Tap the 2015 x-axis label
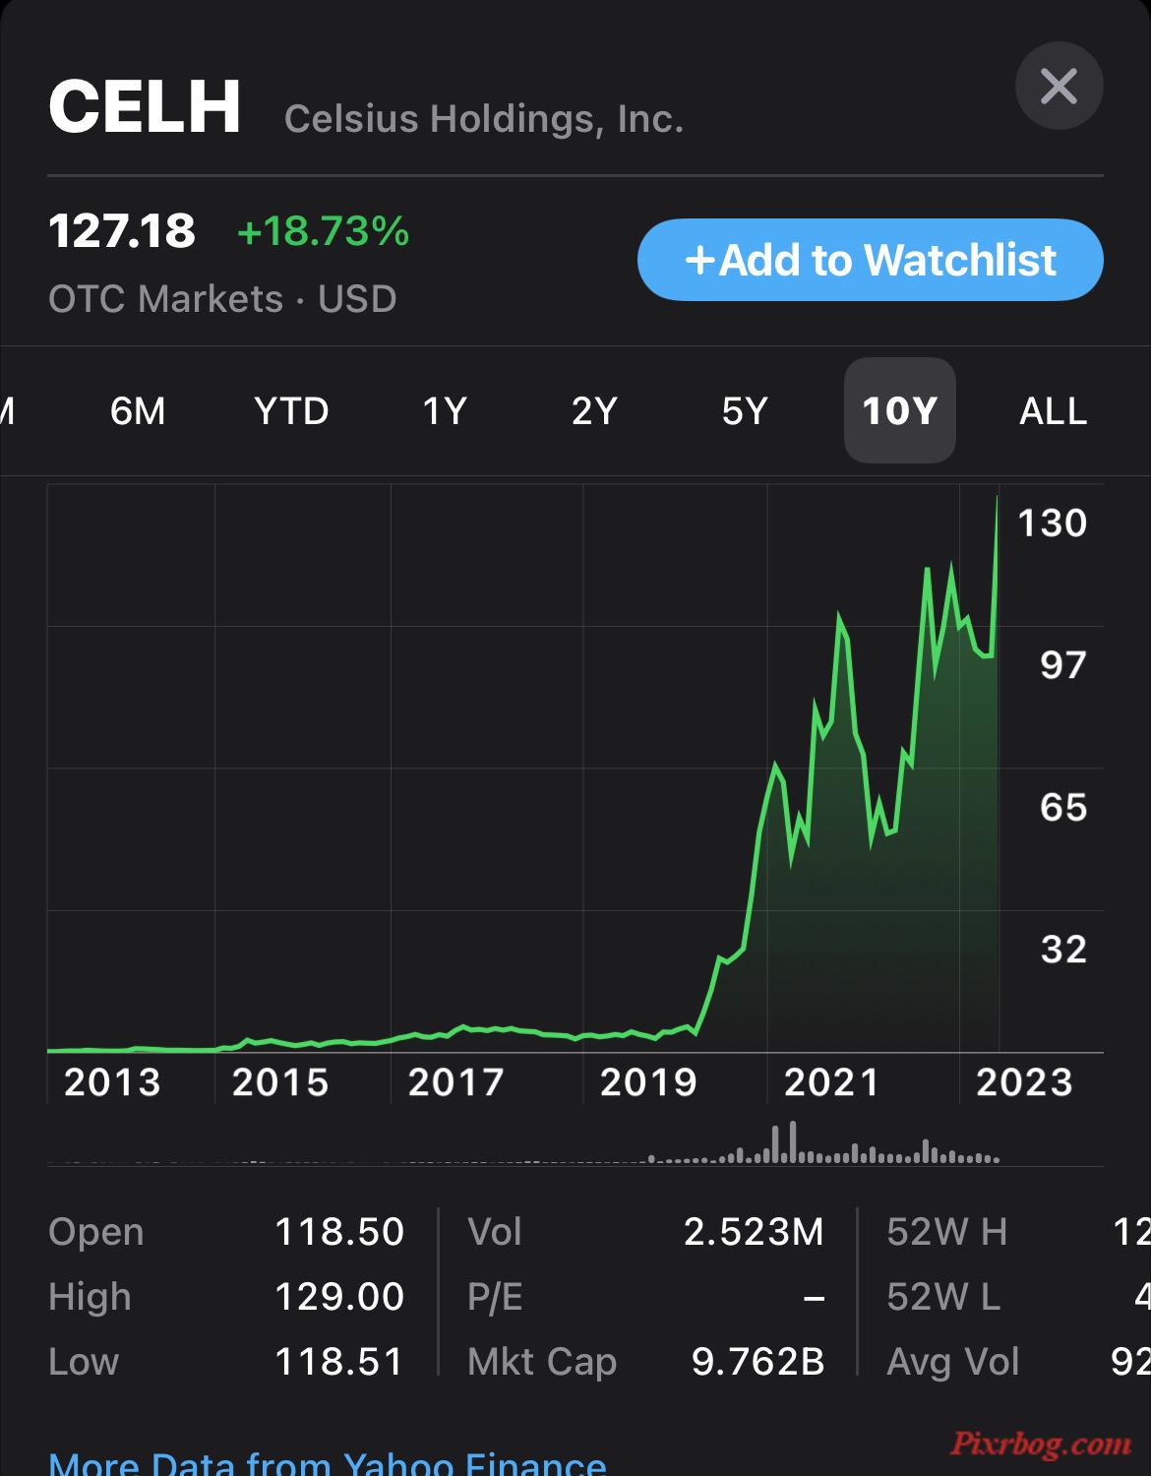1151x1476 pixels. [280, 1082]
